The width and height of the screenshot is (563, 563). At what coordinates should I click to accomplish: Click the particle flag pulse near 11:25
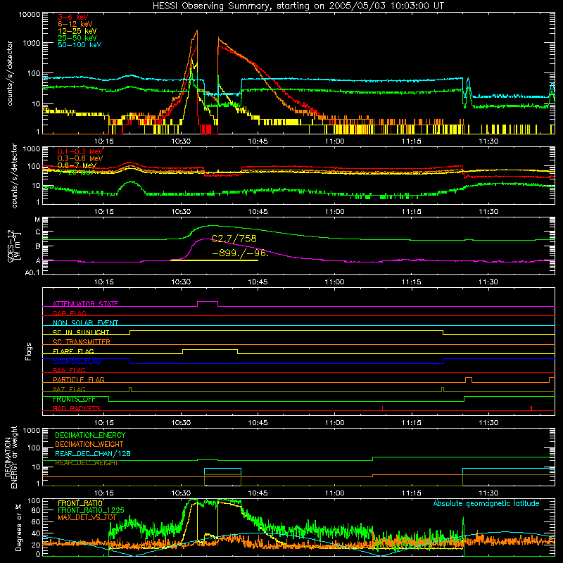pos(469,378)
